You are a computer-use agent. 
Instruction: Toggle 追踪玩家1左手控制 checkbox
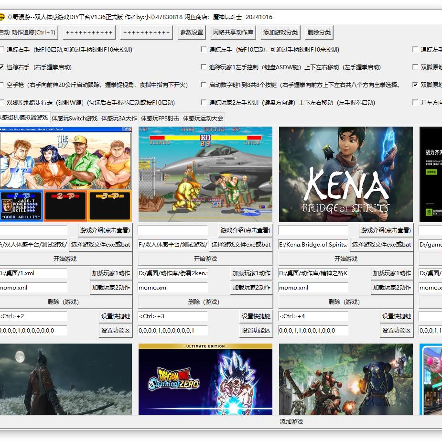(204, 67)
